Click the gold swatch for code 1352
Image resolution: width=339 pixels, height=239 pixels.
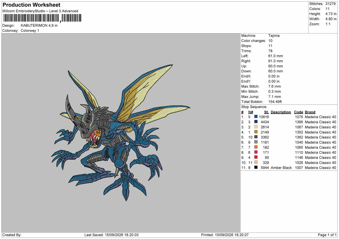coord(256,132)
